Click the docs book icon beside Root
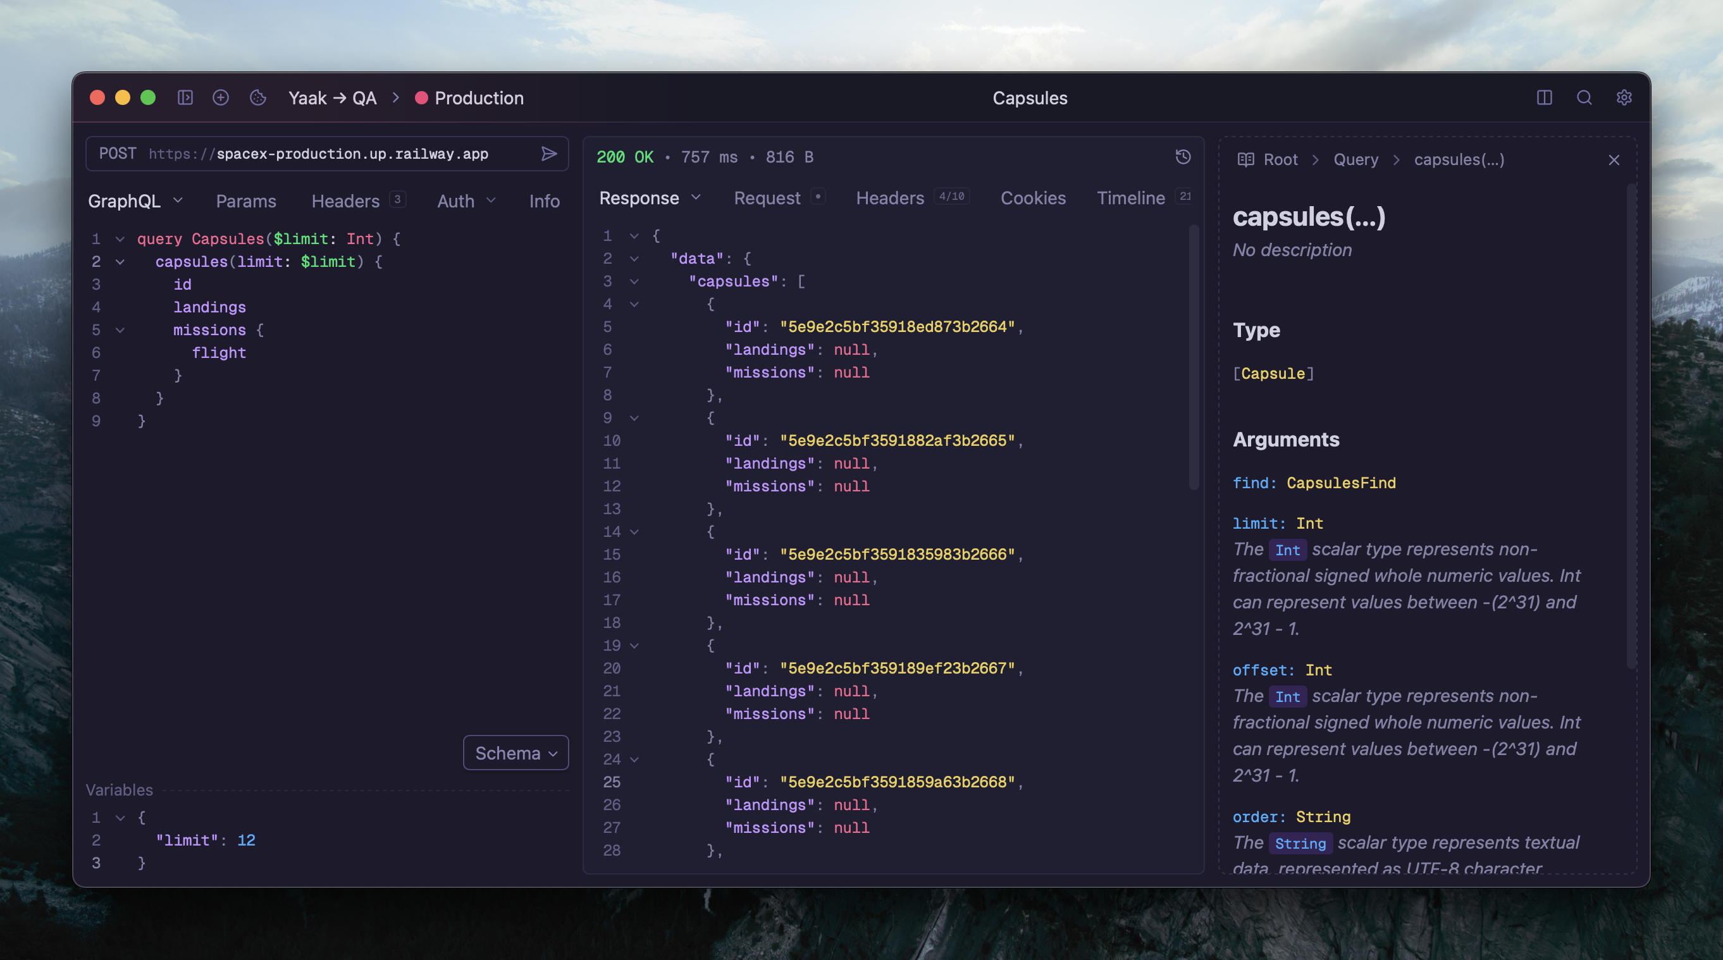The image size is (1723, 960). coord(1245,160)
